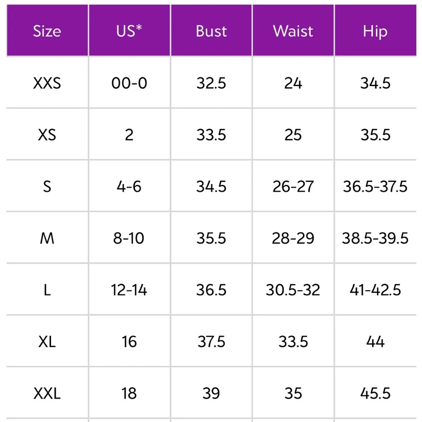This screenshot has width=422, height=422.
Task: Click the US* column header
Action: point(129,31)
